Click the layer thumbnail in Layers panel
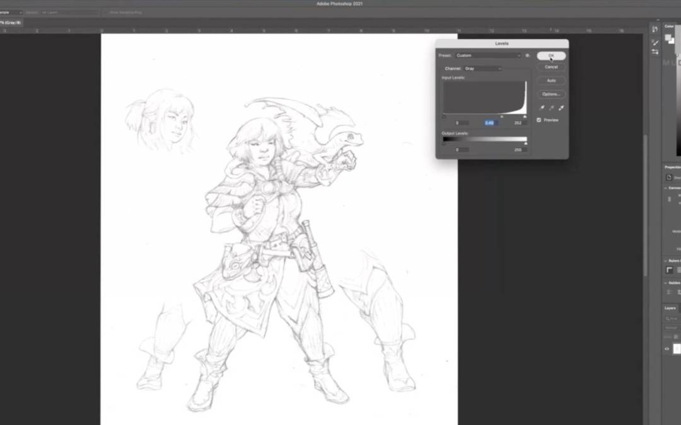 tap(677, 349)
